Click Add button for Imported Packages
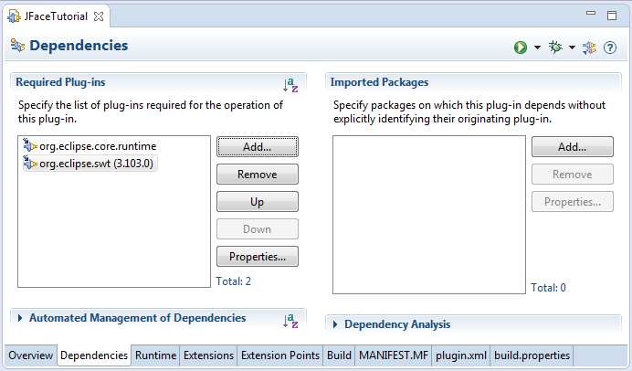 tap(573, 147)
